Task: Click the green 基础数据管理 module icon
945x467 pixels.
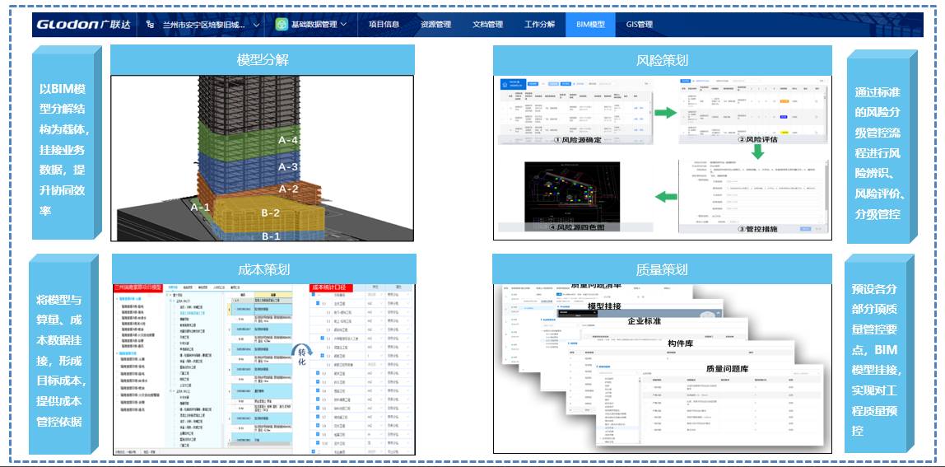Action: point(282,25)
